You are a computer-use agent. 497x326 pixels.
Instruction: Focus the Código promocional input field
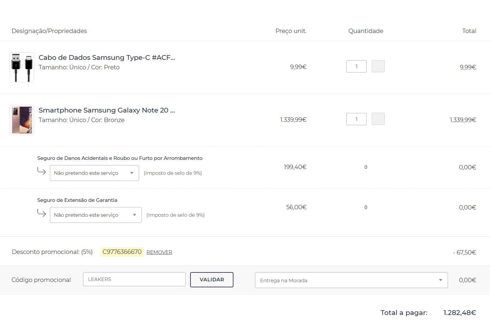(134, 279)
